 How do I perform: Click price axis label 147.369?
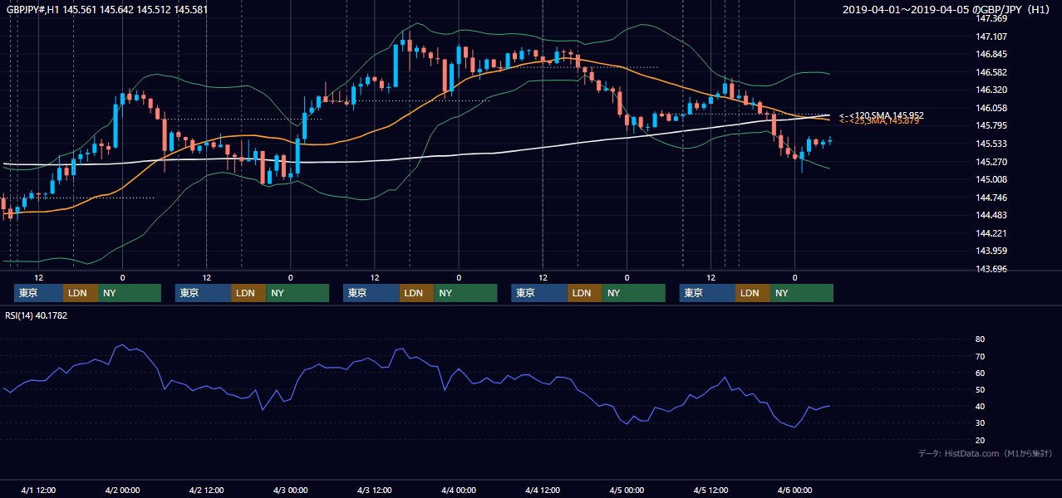pyautogui.click(x=991, y=18)
